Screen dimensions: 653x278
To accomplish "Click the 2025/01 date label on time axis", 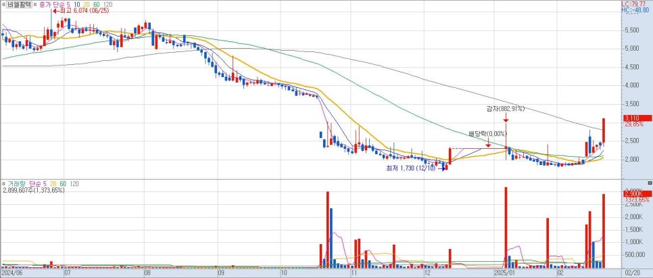I will (504, 273).
